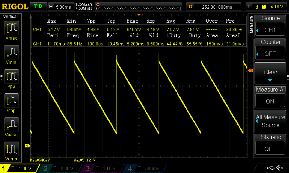Click the speaker mute icon
Viewport: 289px width, 173px height.
[279, 168]
